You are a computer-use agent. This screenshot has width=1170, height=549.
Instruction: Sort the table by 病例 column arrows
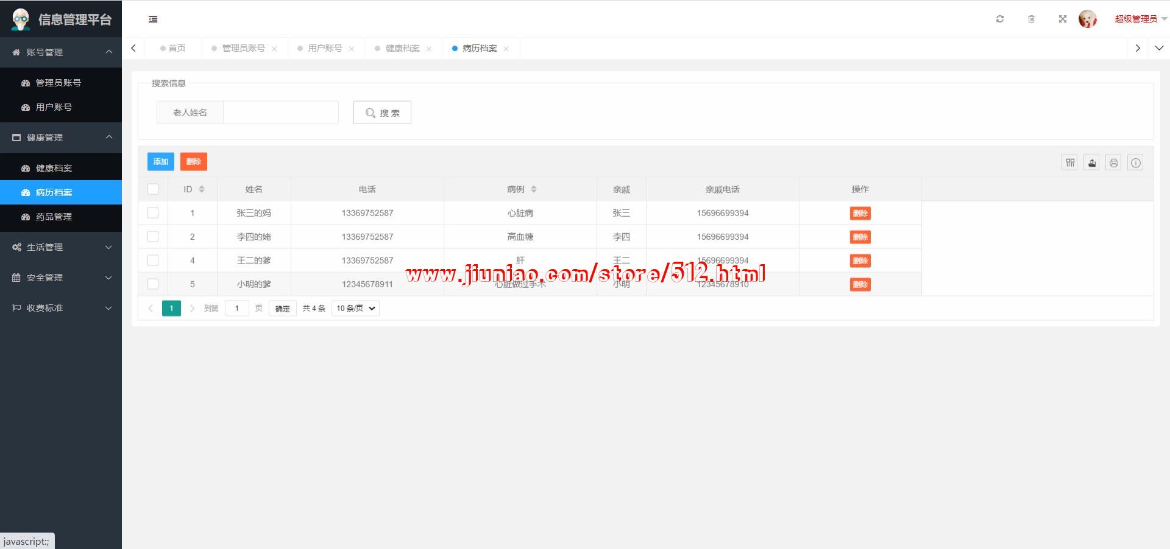tap(534, 189)
